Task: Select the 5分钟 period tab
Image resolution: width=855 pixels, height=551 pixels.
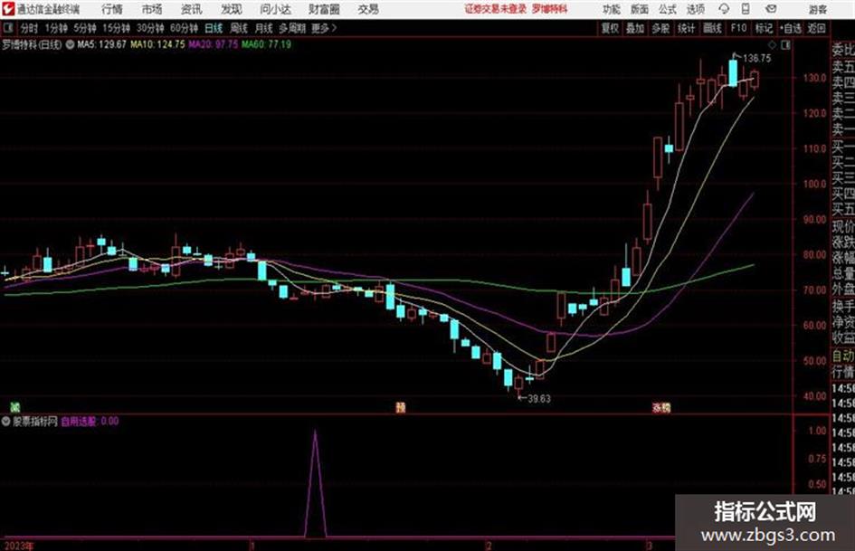Action: pyautogui.click(x=85, y=28)
